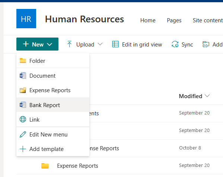Image resolution: width=223 pixels, height=177 pixels.
Task: Click the grid view table icon
Action: coord(115,44)
